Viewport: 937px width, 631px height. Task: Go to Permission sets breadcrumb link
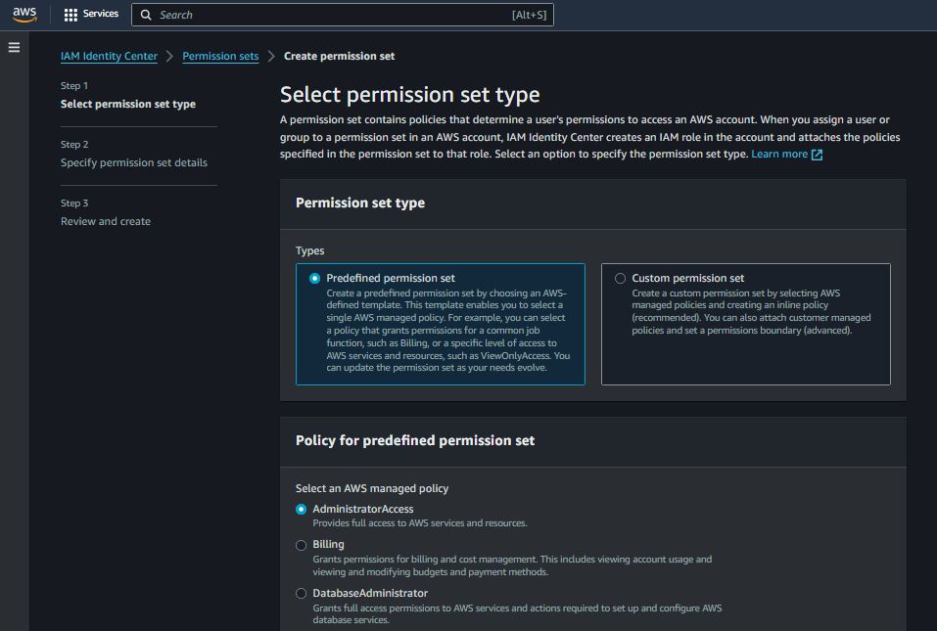220,57
